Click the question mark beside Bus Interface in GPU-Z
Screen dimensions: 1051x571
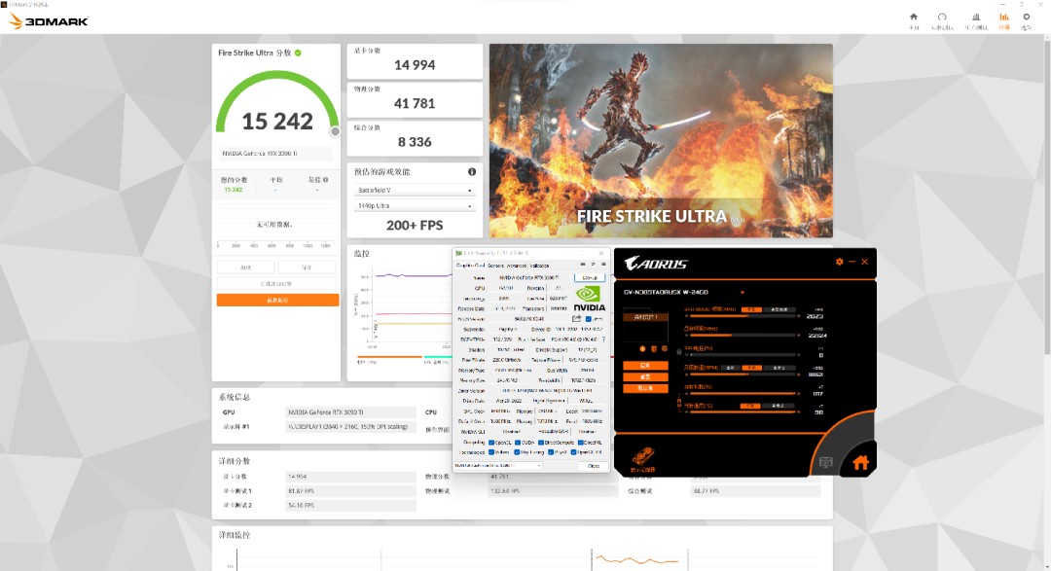(x=603, y=339)
